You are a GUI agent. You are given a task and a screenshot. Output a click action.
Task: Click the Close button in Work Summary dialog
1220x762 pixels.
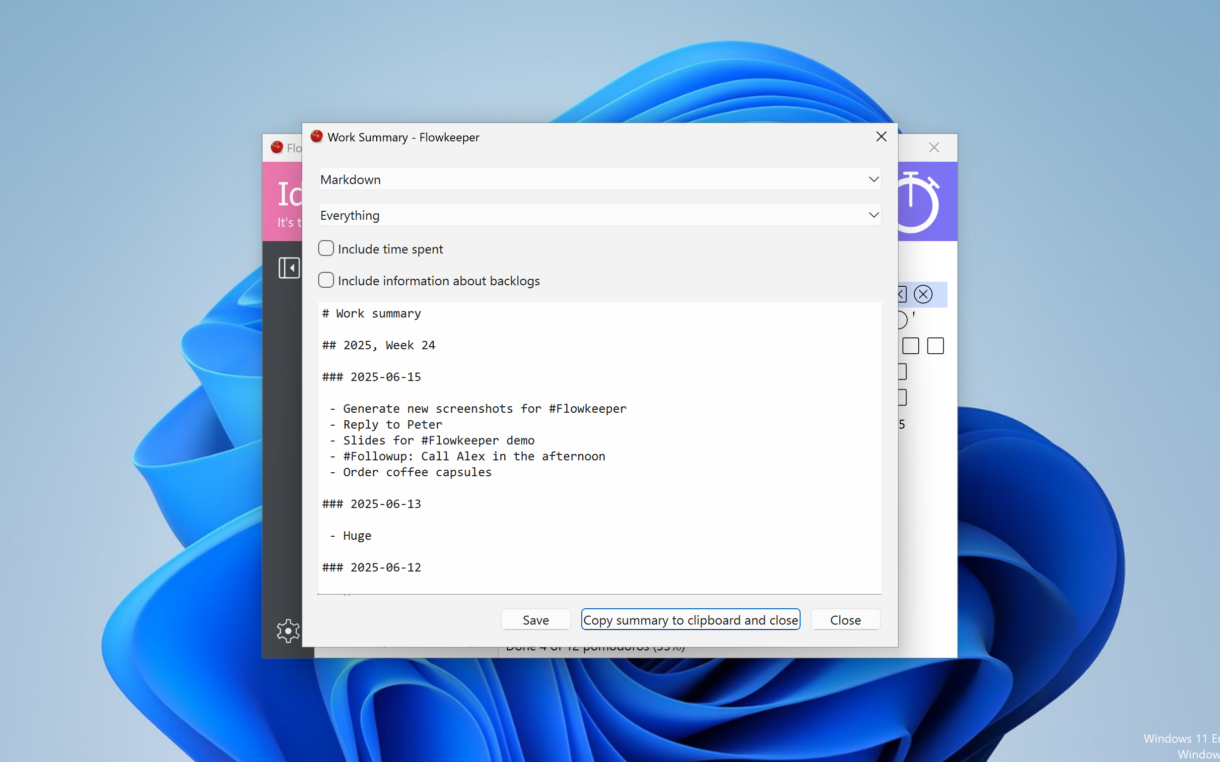click(845, 620)
